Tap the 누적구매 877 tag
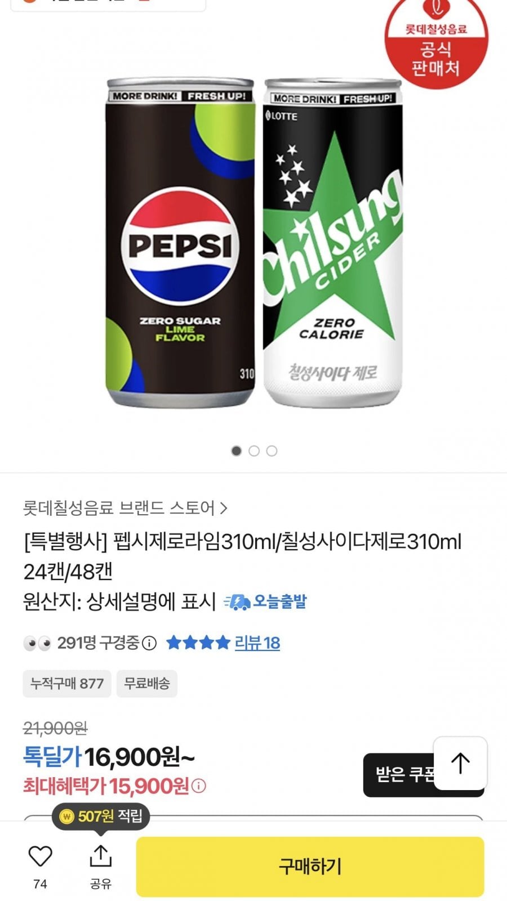The width and height of the screenshot is (507, 901). point(67,684)
